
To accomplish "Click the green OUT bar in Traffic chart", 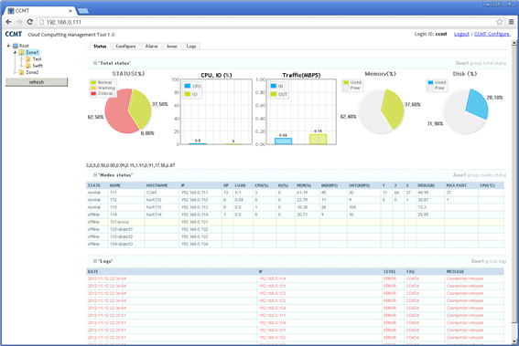I will [x=319, y=139].
